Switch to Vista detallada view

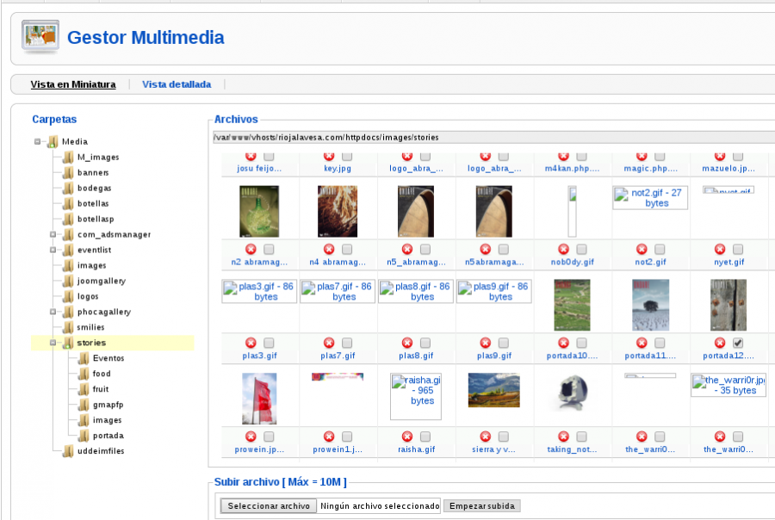tap(177, 84)
